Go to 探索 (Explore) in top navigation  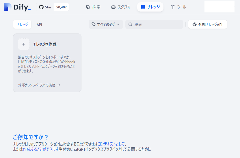point(93,7)
